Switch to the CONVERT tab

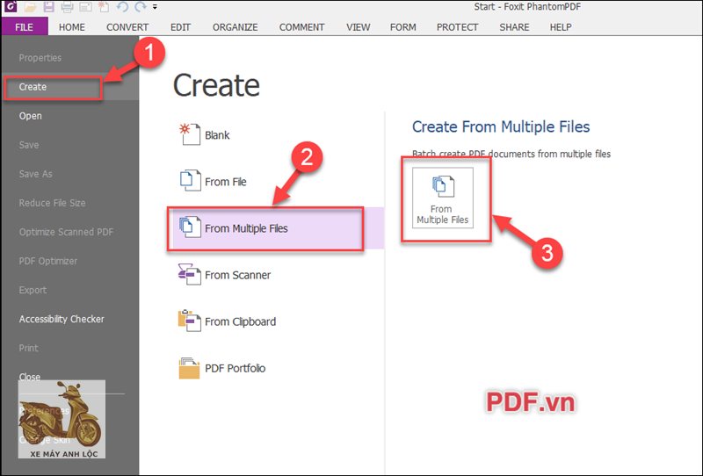tap(127, 27)
